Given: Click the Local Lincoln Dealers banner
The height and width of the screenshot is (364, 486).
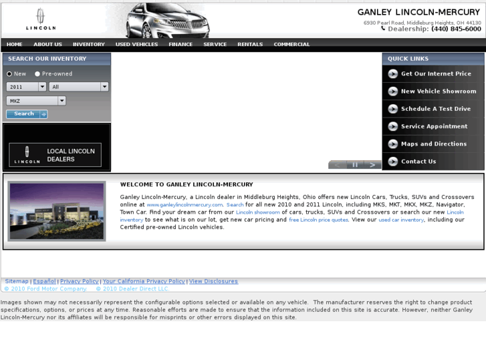Looking at the screenshot, I should pos(55,155).
